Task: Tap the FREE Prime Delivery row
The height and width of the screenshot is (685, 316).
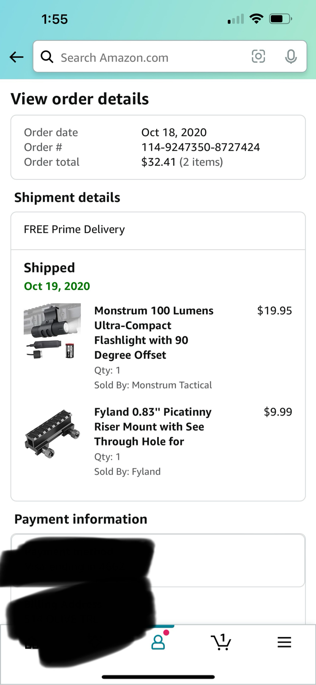Action: point(158,230)
